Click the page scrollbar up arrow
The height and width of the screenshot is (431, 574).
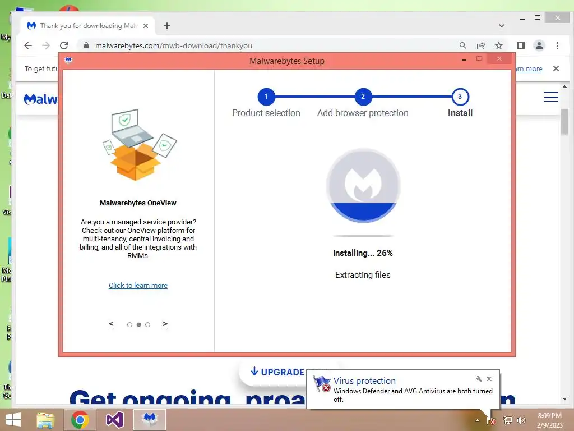(564, 87)
